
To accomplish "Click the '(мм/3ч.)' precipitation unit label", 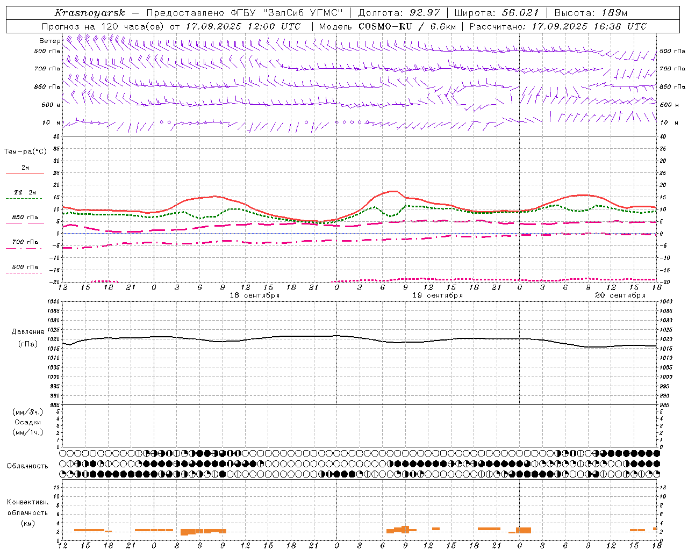I will click(28, 412).
